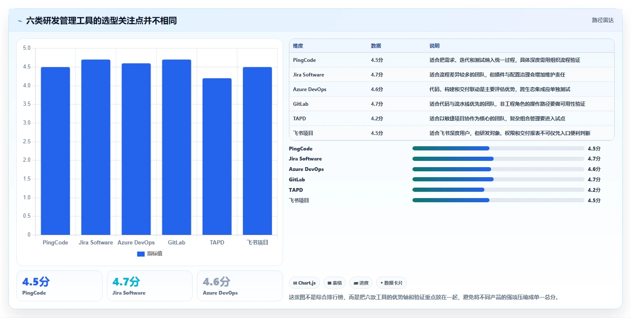631x318 pixels.
Task: Click the TAPD bar in chart
Action: [217, 157]
